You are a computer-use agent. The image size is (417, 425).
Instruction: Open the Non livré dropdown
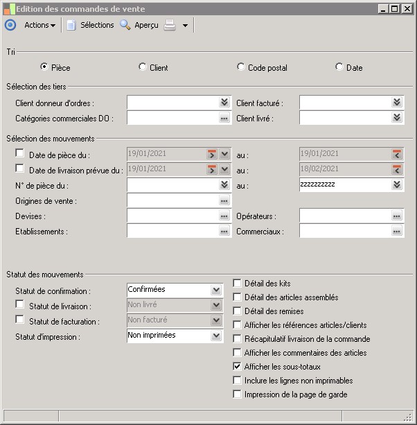(216, 305)
